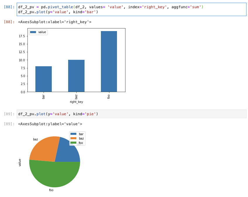
Task: Click the bar chart 'value' legend label
Action: coord(42,32)
